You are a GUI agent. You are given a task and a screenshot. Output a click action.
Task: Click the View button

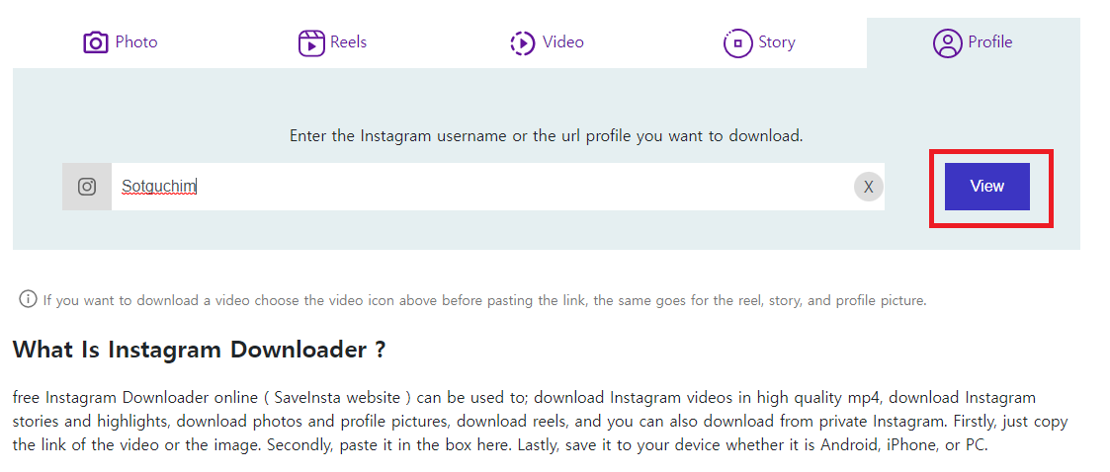click(x=986, y=186)
